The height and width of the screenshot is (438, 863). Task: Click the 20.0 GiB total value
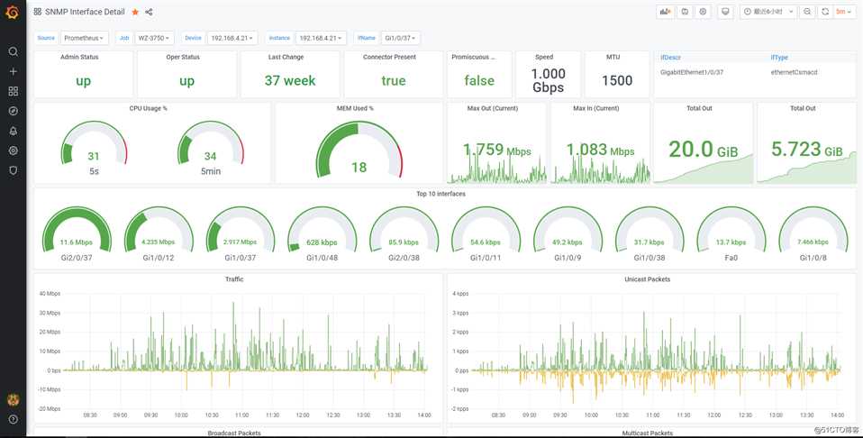[x=703, y=150]
